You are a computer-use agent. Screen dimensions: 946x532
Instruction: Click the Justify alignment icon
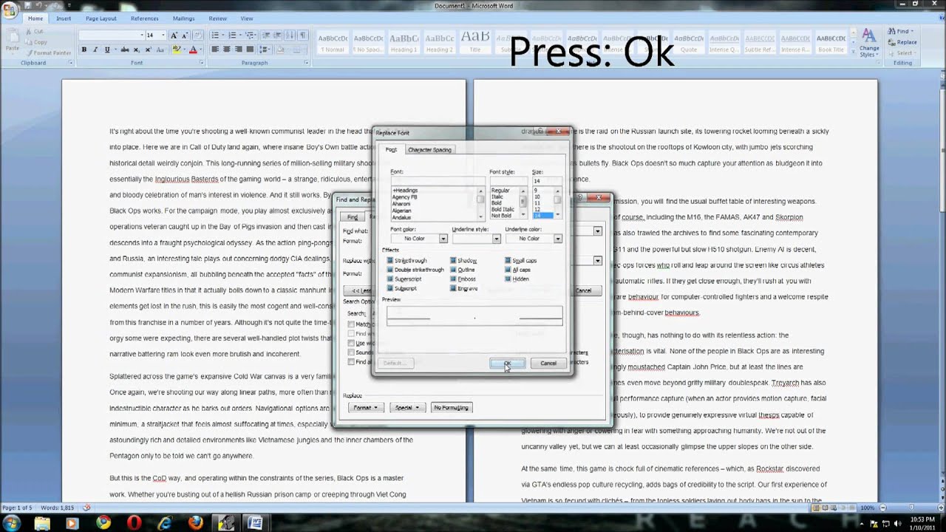tap(249, 50)
